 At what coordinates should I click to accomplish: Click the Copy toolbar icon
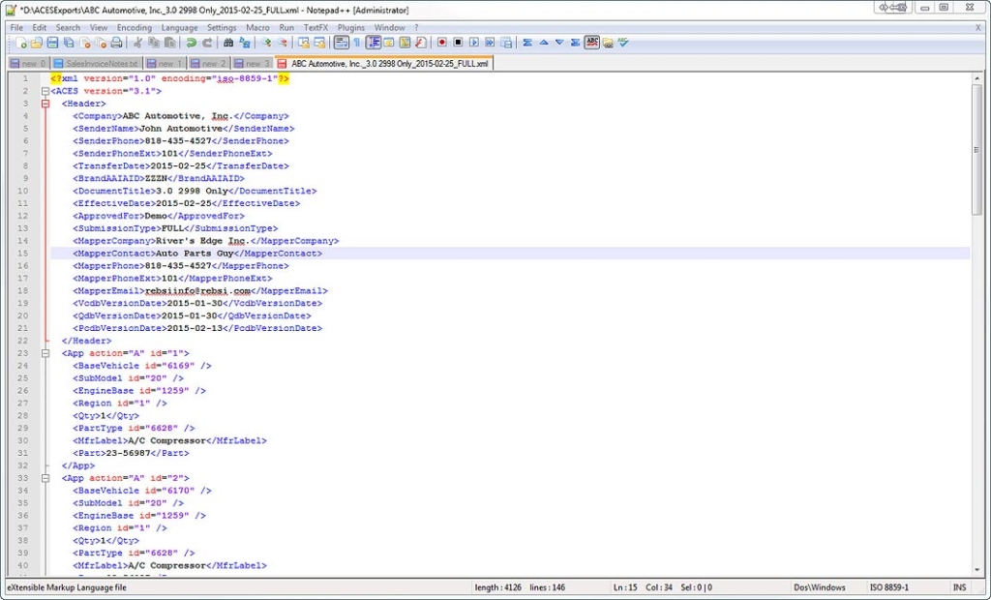coord(154,43)
